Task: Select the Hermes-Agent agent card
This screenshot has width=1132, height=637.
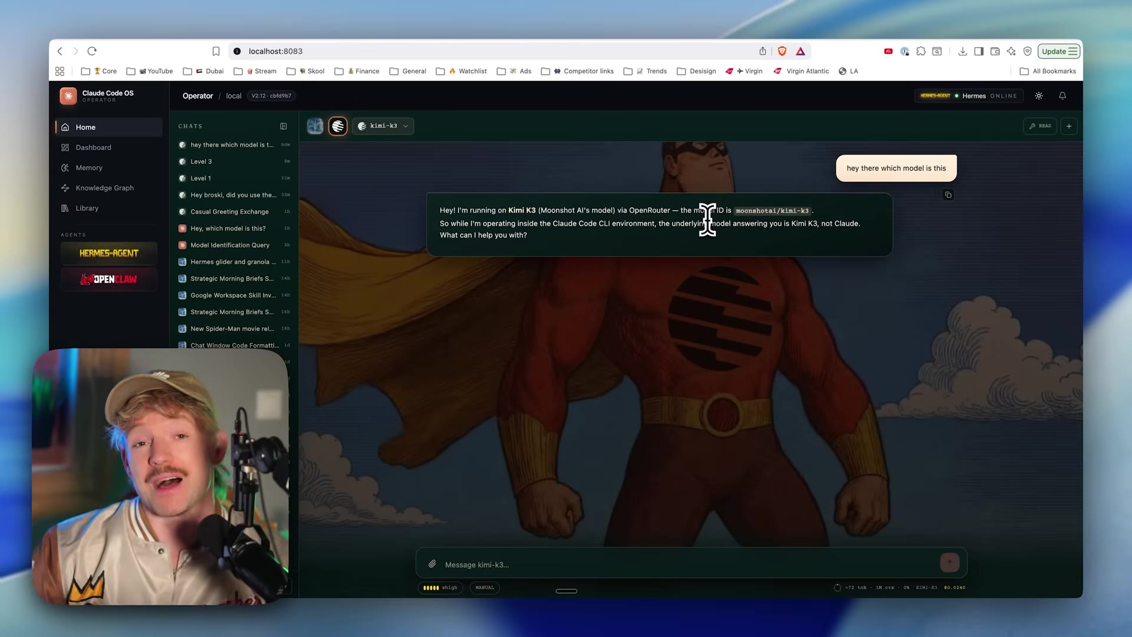Action: (x=108, y=253)
